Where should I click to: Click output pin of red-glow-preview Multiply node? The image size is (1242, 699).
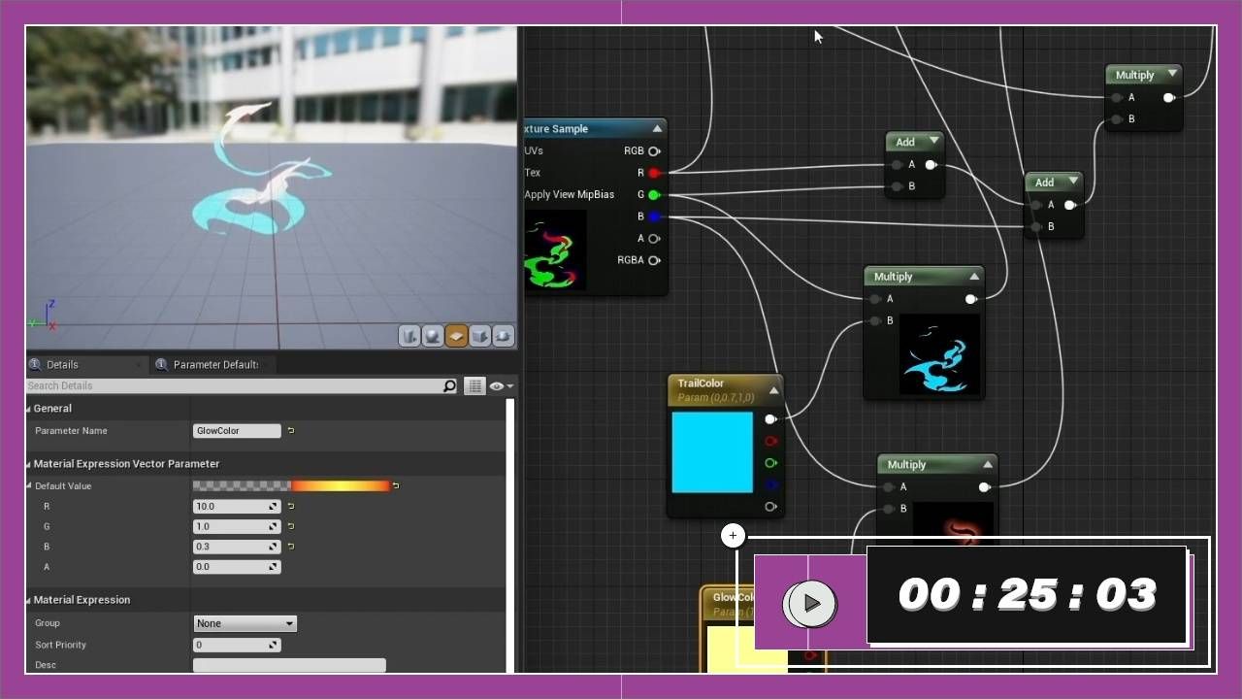point(984,487)
